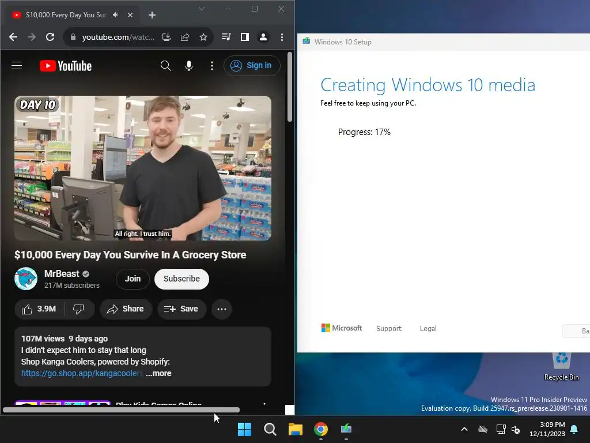This screenshot has height=443, width=590.
Task: Save video to playlist
Action: (181, 309)
